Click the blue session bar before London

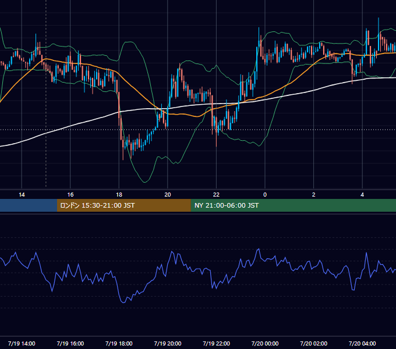point(29,205)
